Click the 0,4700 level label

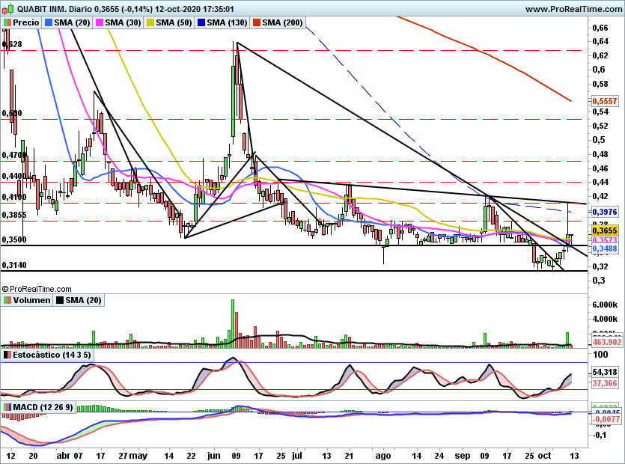click(14, 155)
